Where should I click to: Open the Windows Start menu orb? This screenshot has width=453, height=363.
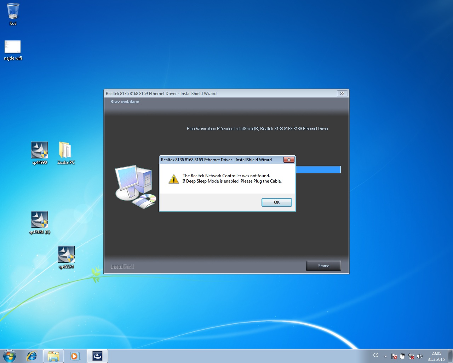point(10,356)
